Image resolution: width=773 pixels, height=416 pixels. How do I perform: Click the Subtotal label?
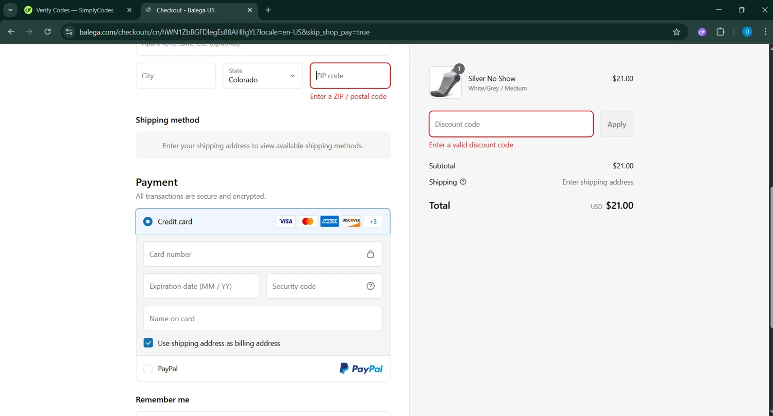pos(442,166)
